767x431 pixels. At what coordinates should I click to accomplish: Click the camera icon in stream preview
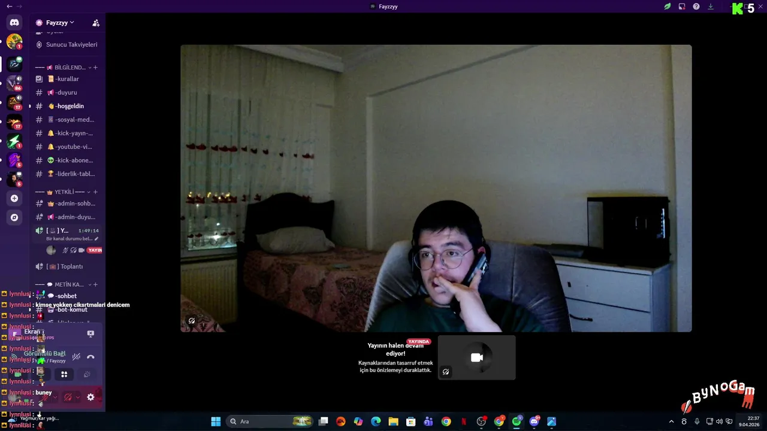pos(477,357)
